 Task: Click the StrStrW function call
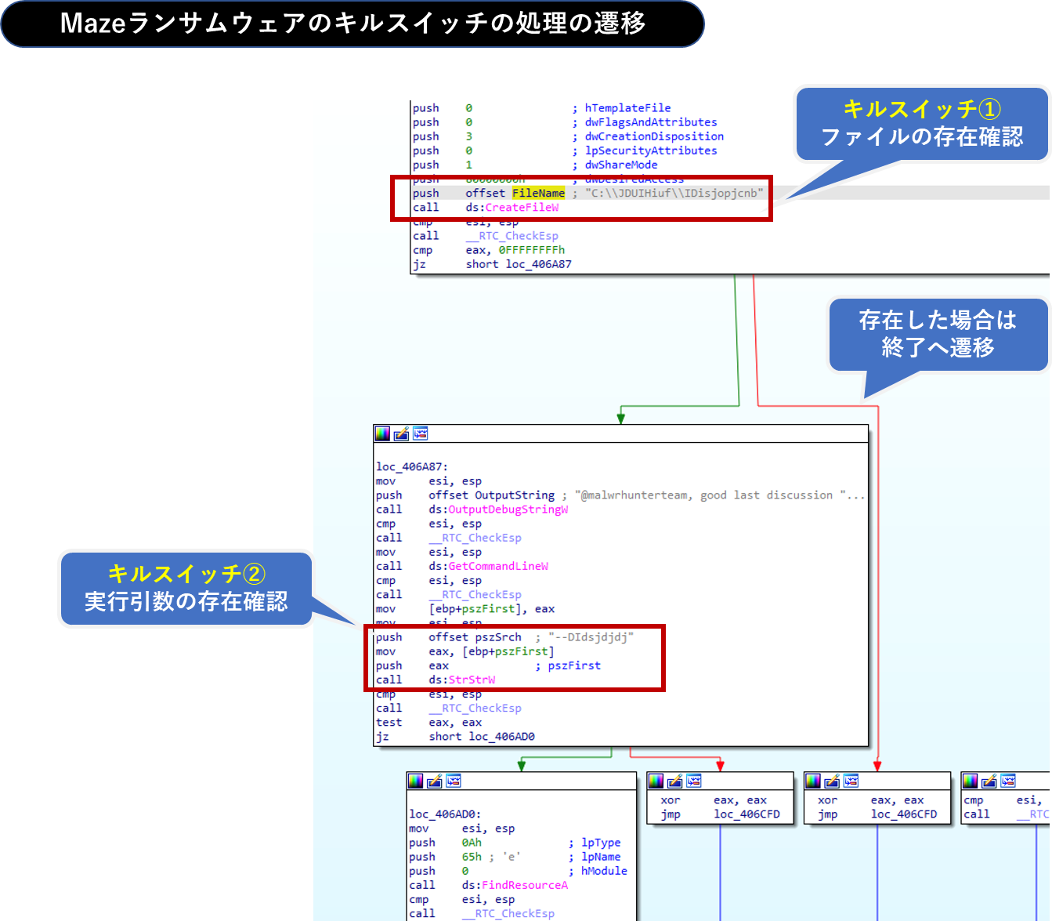pos(472,680)
